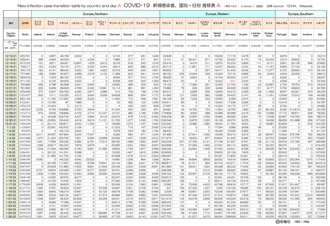Click the Spain column header
Image resolution: width=330 pixels, height=226 pixels.
click(x=295, y=35)
